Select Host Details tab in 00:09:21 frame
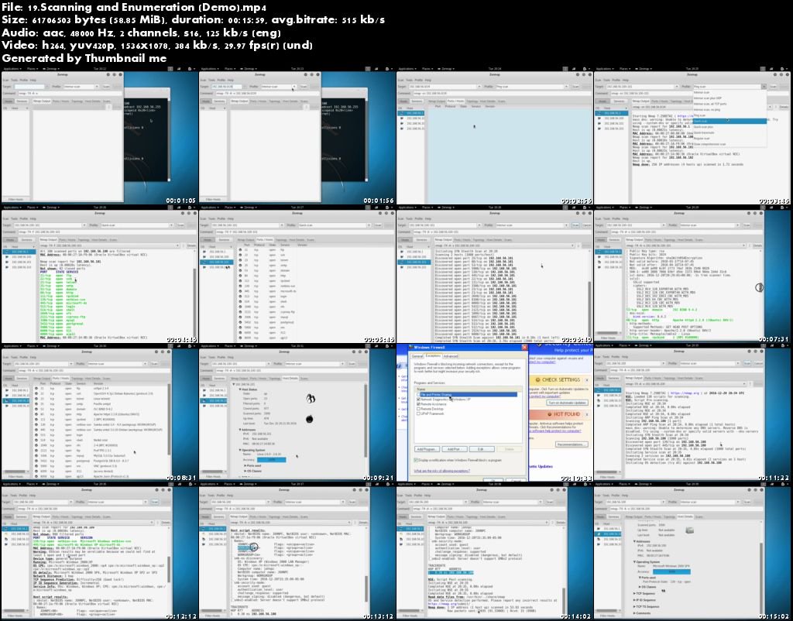This screenshot has height=621, width=793. click(290, 379)
